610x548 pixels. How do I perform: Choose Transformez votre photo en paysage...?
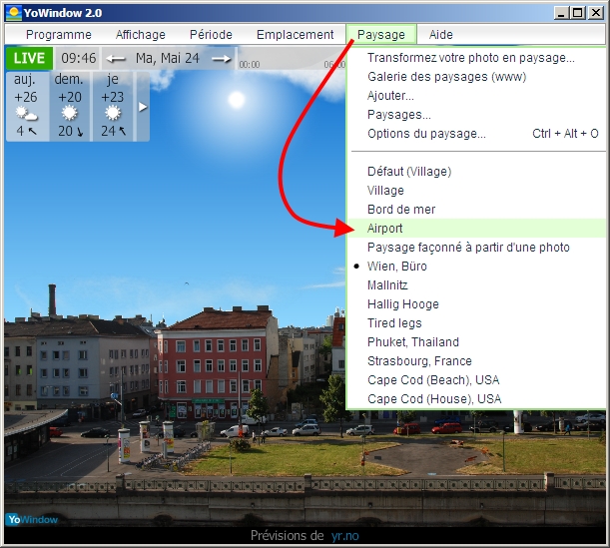point(476,58)
